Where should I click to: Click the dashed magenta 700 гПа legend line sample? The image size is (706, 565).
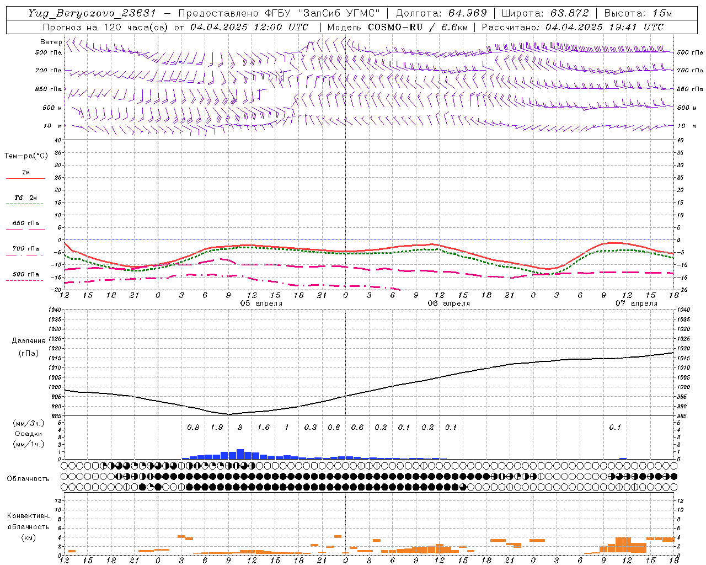tap(24, 255)
